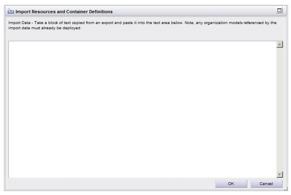The width and height of the screenshot is (291, 195).
Task: Click the scroll down arrow of text area
Action: tap(279, 175)
